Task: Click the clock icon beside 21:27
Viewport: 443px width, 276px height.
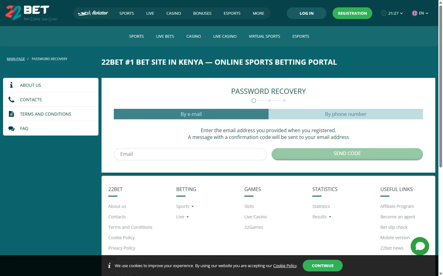Action: (x=384, y=13)
